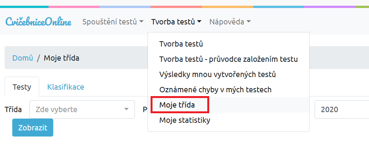The height and width of the screenshot is (151, 369).
Task: Click the CvičebniceOnline logo
Action: 38,22
